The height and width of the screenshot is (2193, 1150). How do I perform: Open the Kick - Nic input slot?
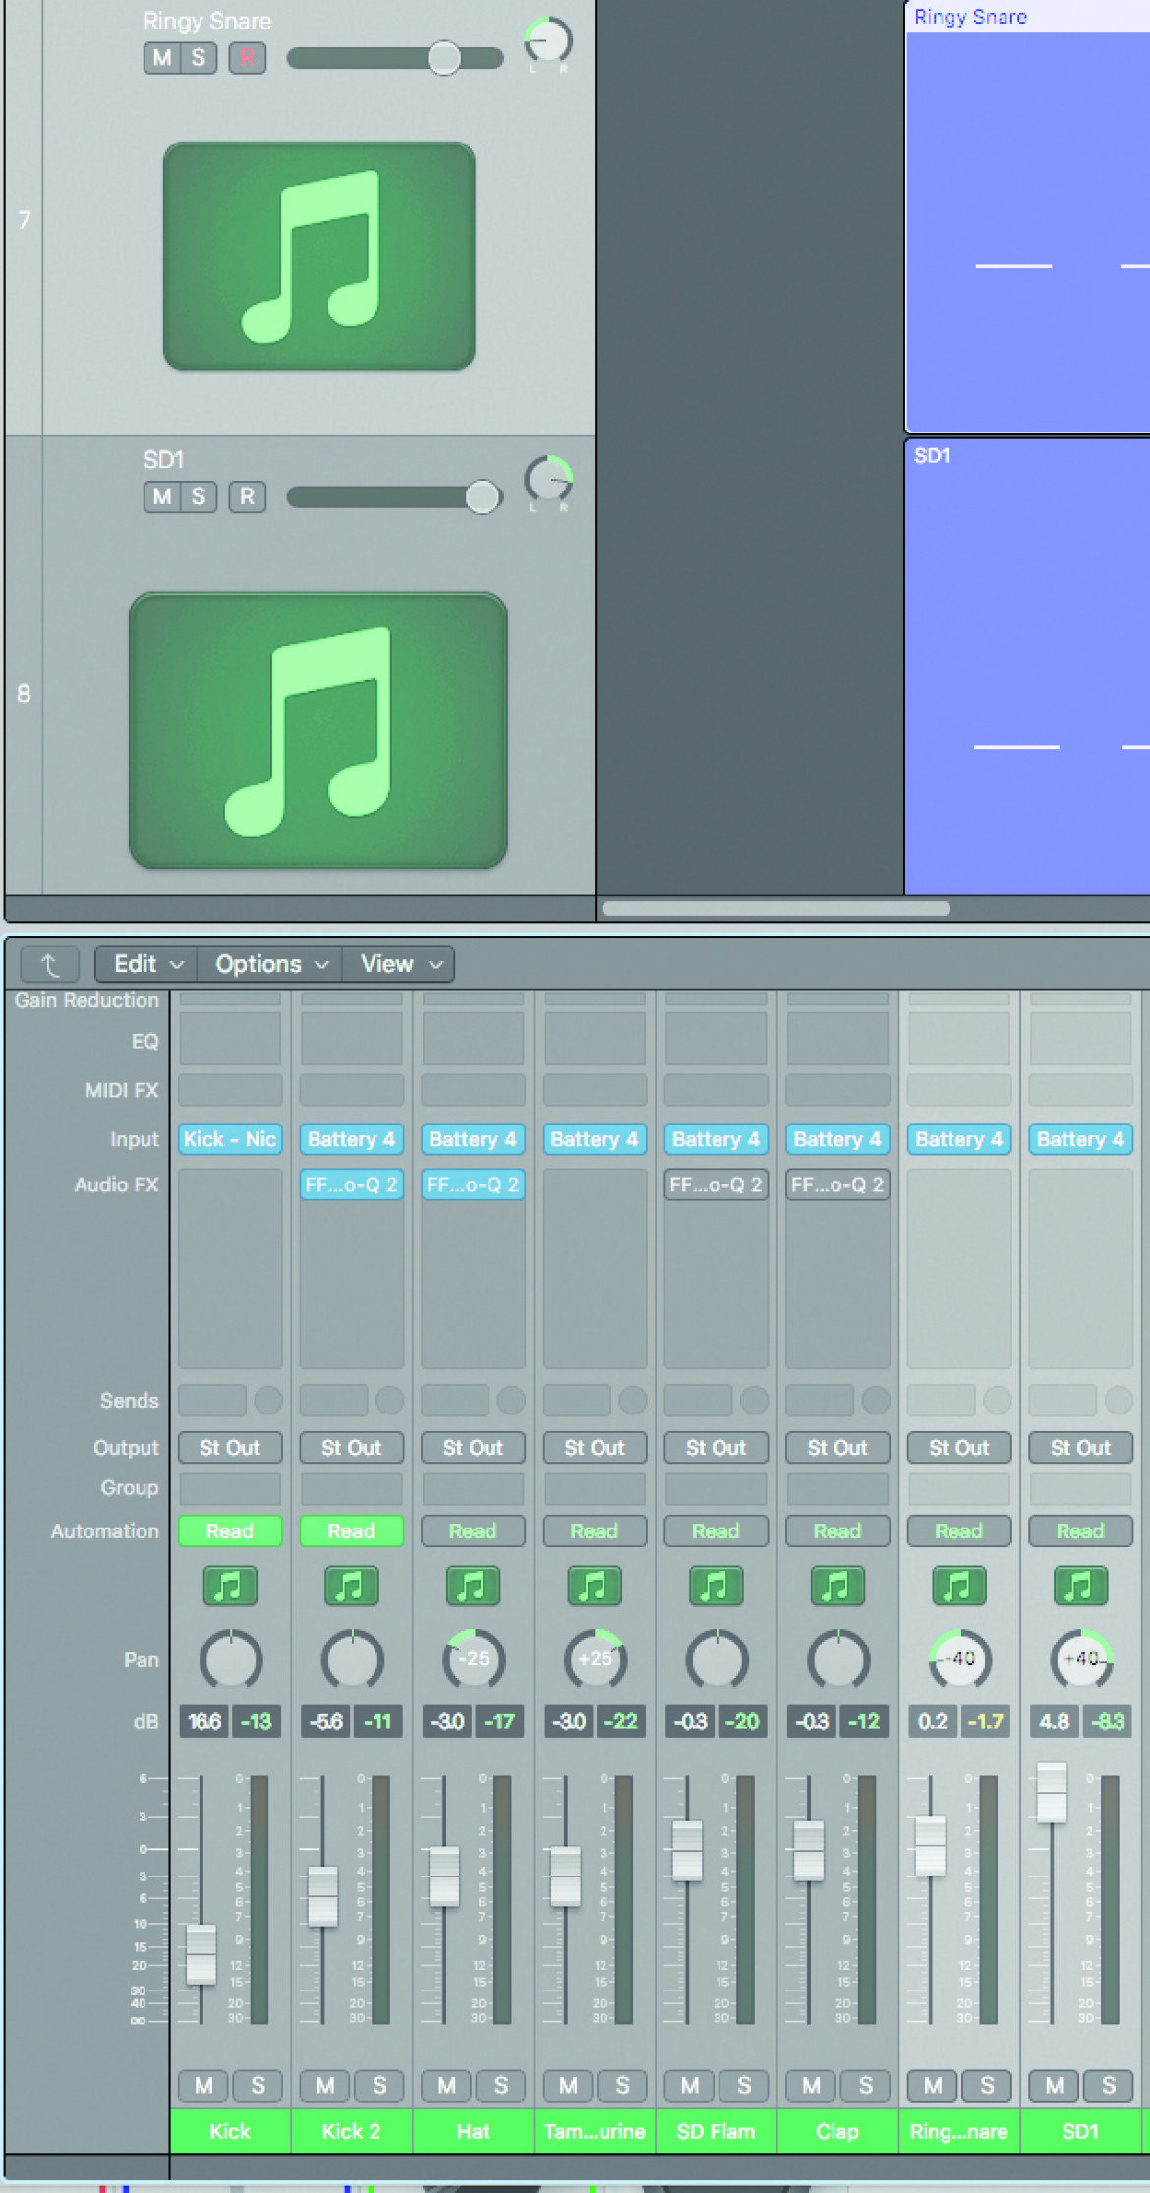[230, 1139]
